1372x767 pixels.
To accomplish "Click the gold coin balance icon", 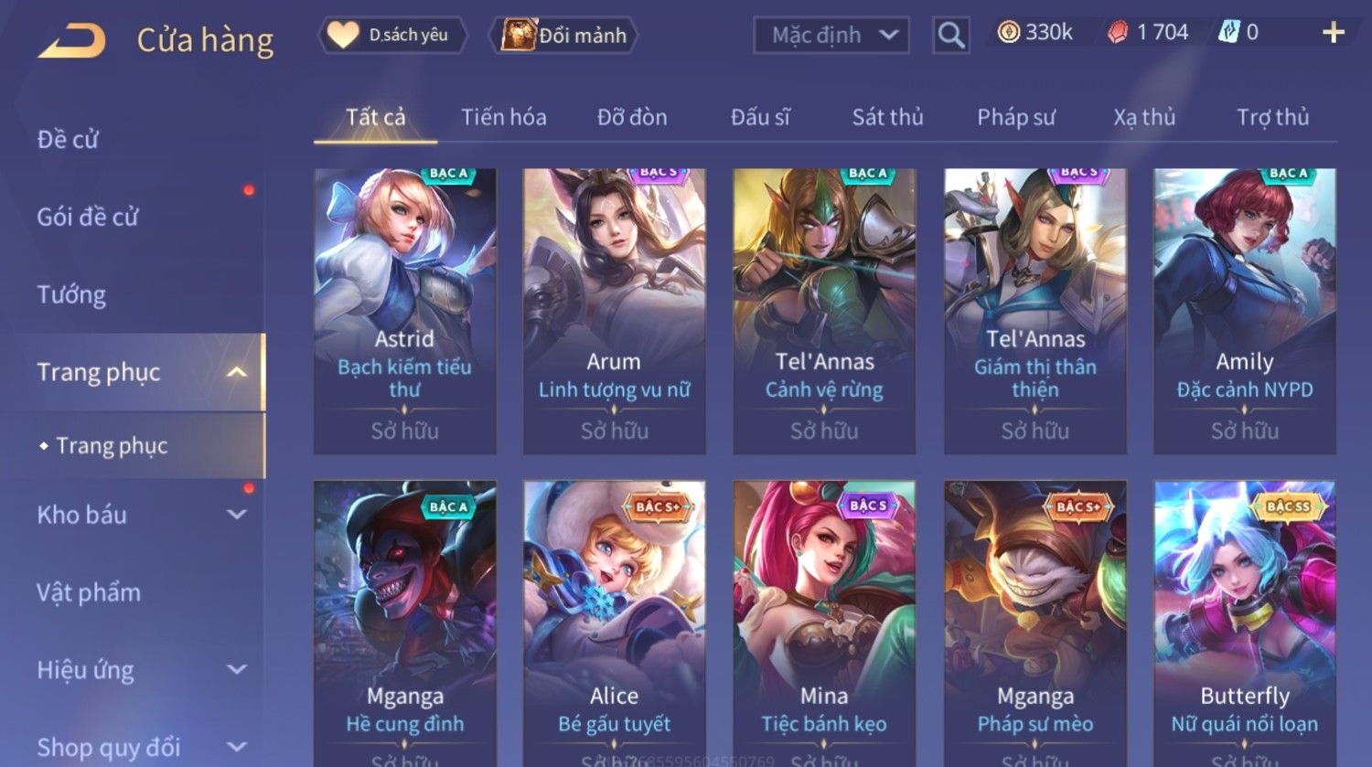I will (1009, 33).
